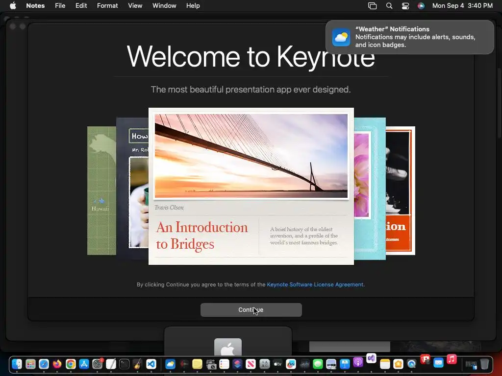Open the Keynote Software License Agreement link
The height and width of the screenshot is (376, 502).
pyautogui.click(x=315, y=284)
